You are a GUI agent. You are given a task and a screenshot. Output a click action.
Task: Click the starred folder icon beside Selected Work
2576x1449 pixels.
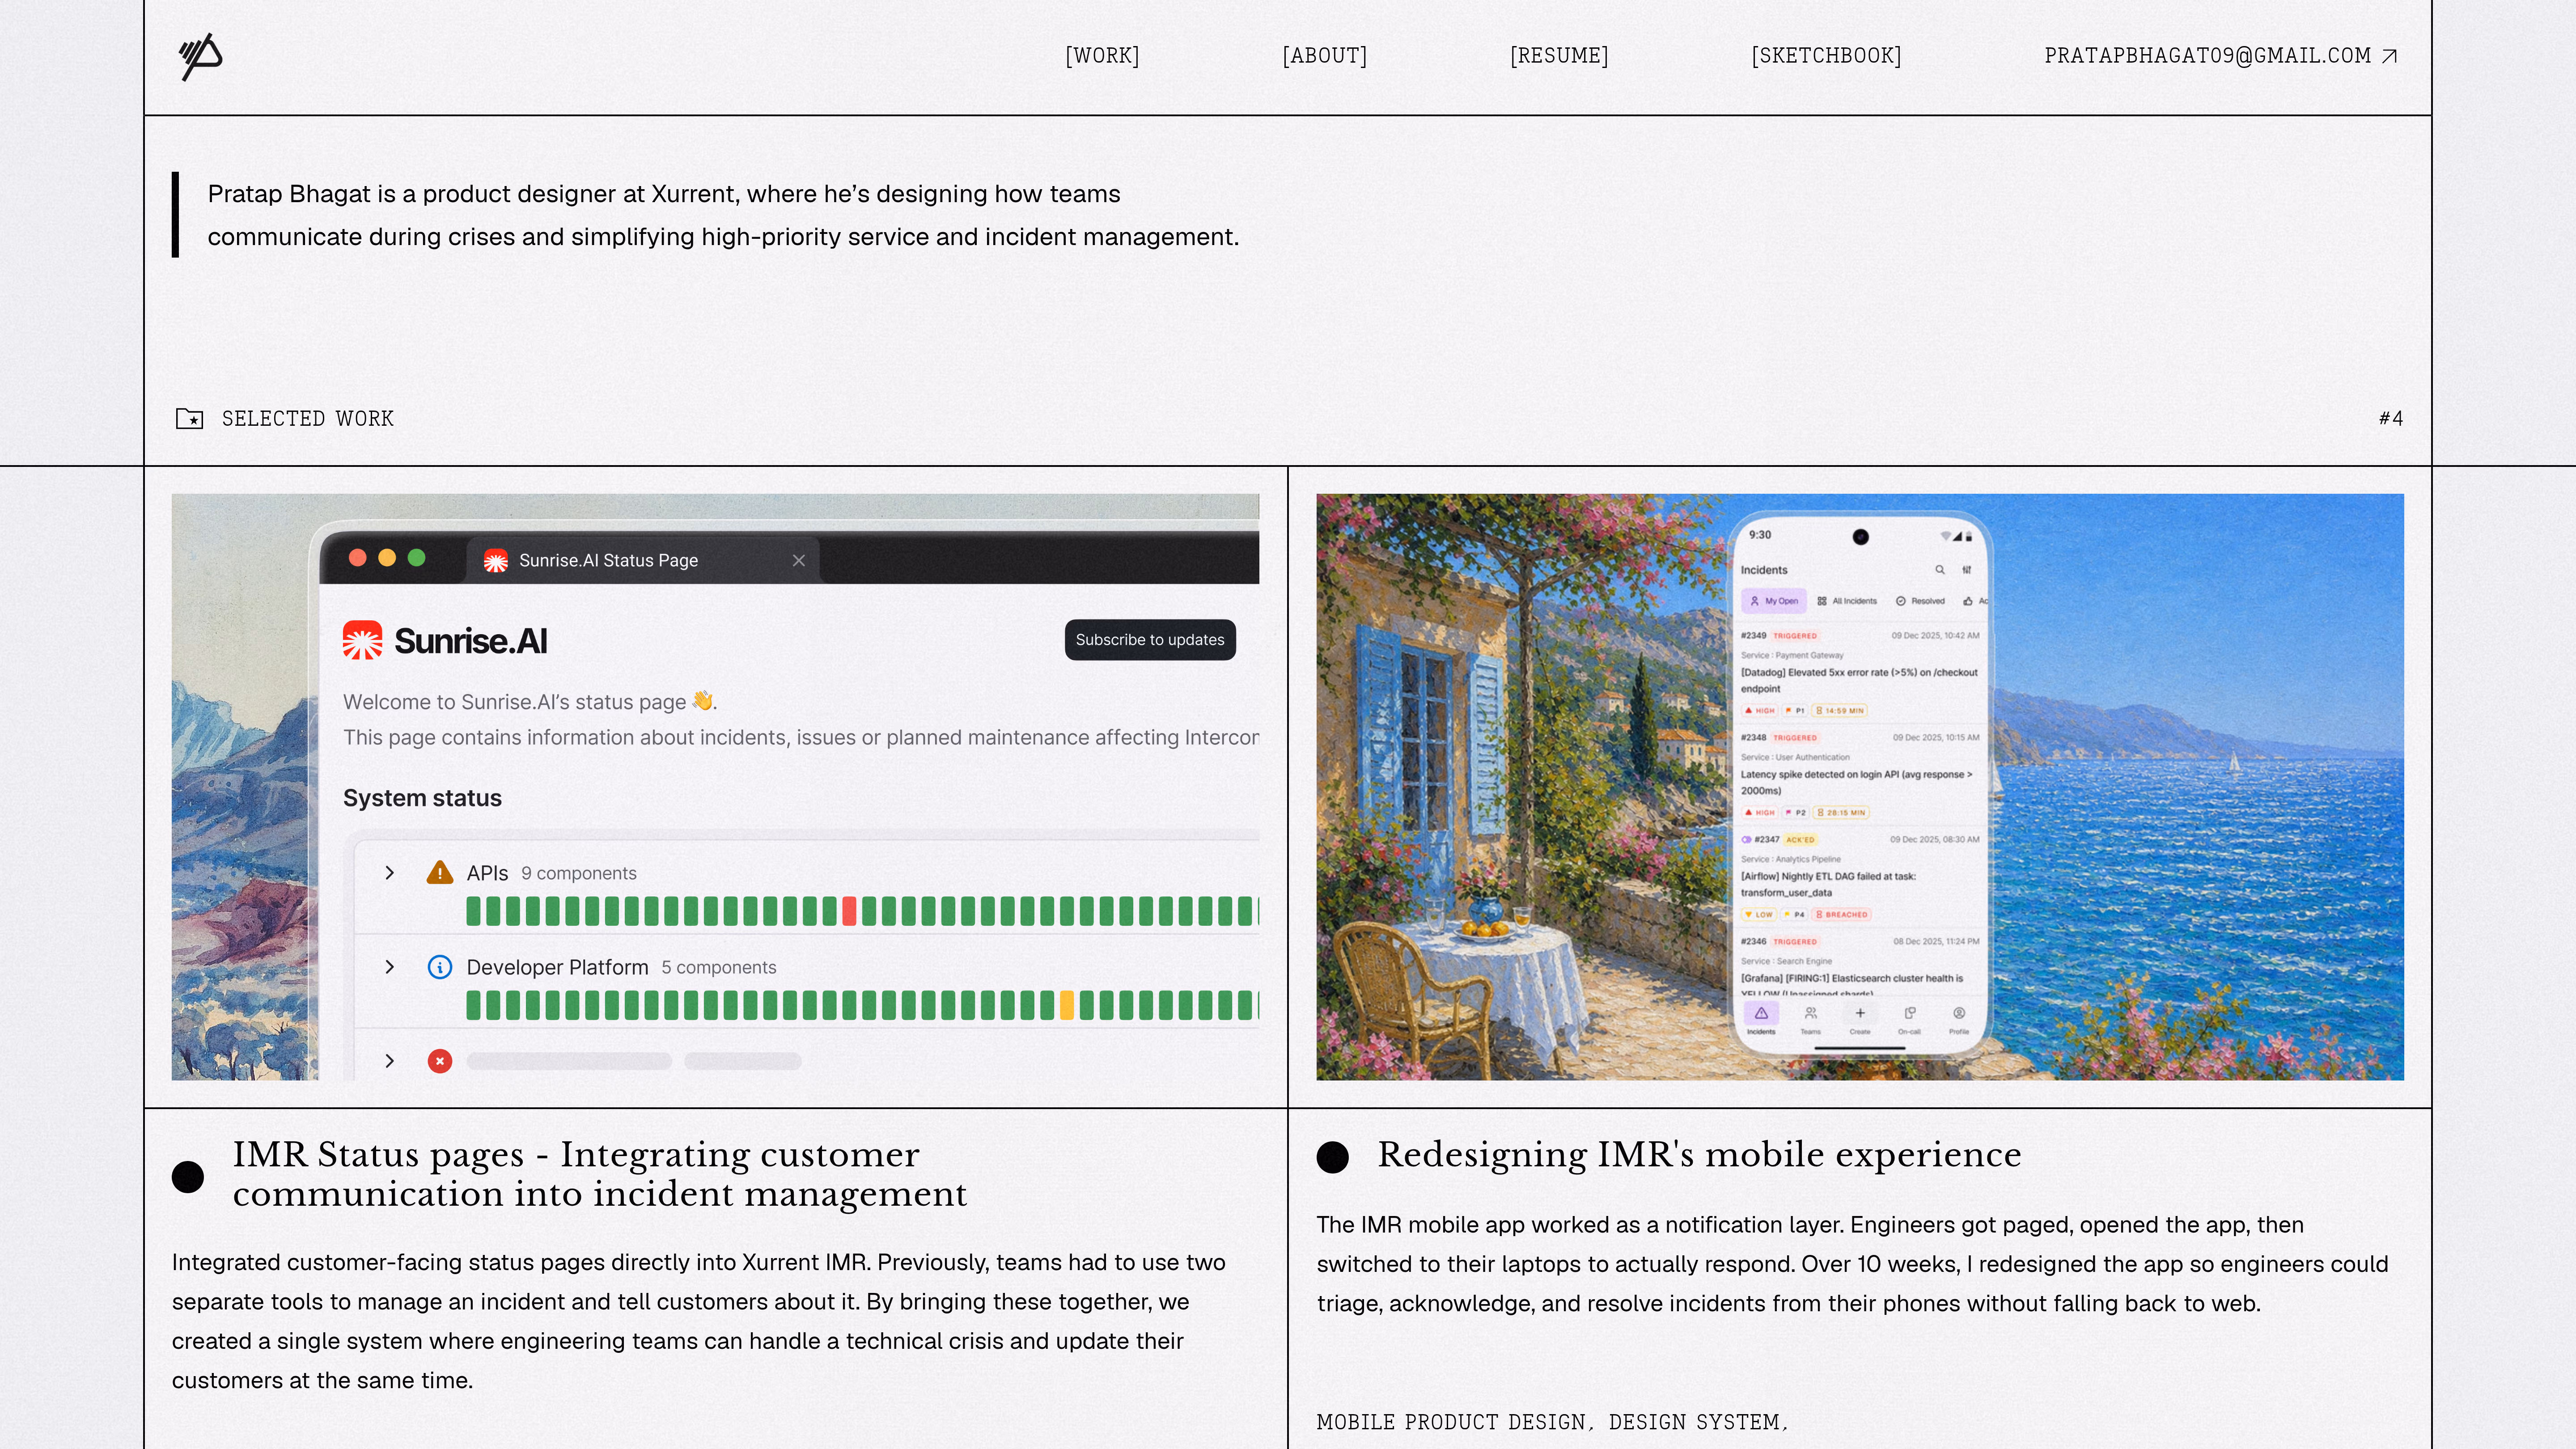pyautogui.click(x=190, y=418)
